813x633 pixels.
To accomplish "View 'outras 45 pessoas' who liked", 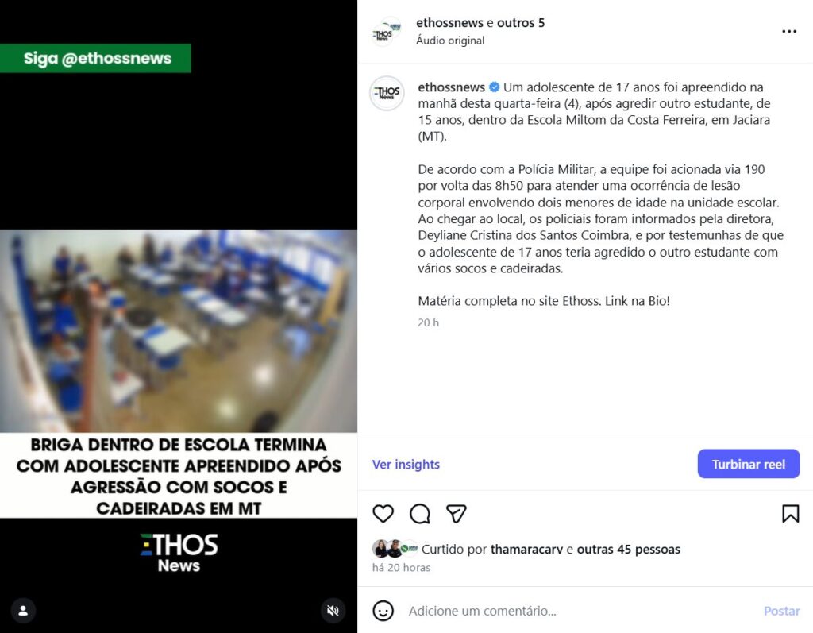I will coord(629,549).
